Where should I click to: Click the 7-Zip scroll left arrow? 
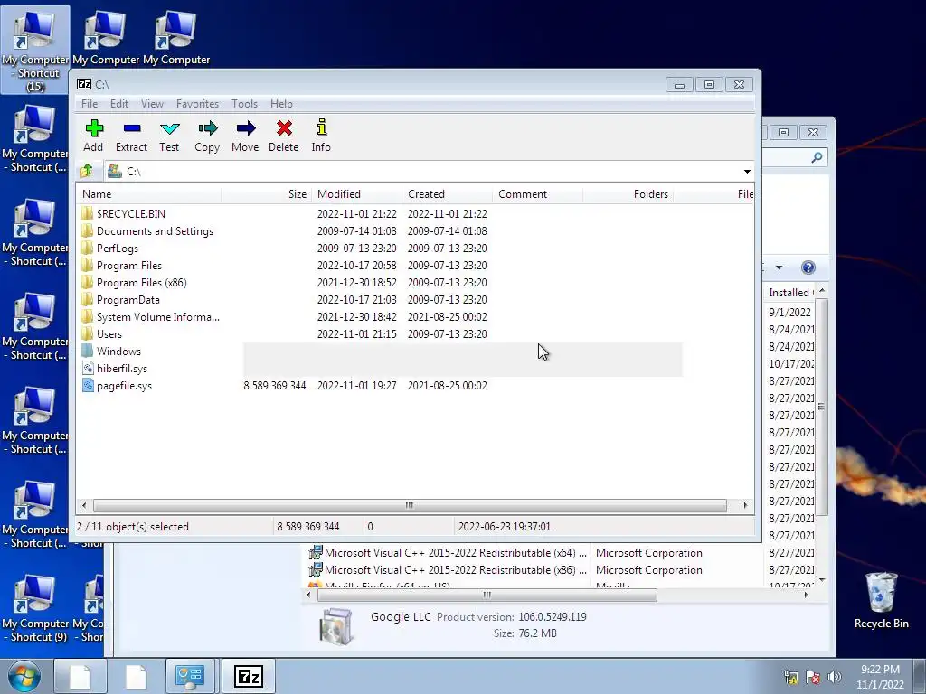click(x=84, y=505)
